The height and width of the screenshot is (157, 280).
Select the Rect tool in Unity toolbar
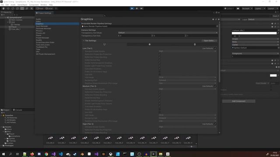pyautogui.click(x=22, y=8)
